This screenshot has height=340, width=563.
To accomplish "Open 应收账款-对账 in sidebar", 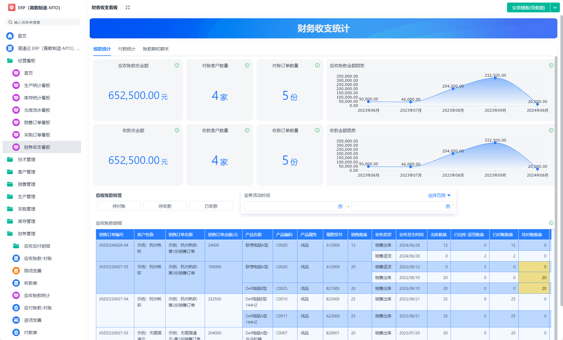I will tap(38, 258).
